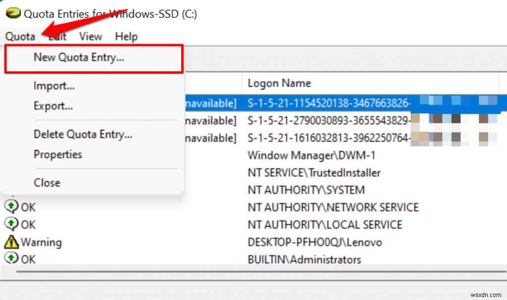This screenshot has height=300, width=507.
Task: Open the View menu
Action: pyautogui.click(x=91, y=36)
